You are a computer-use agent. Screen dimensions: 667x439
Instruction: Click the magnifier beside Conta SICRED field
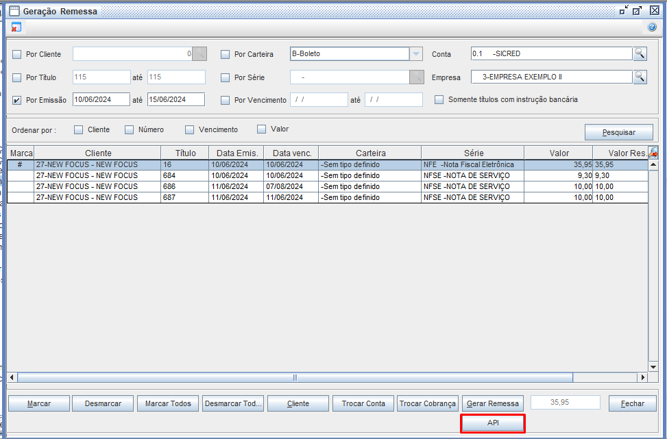(x=640, y=53)
